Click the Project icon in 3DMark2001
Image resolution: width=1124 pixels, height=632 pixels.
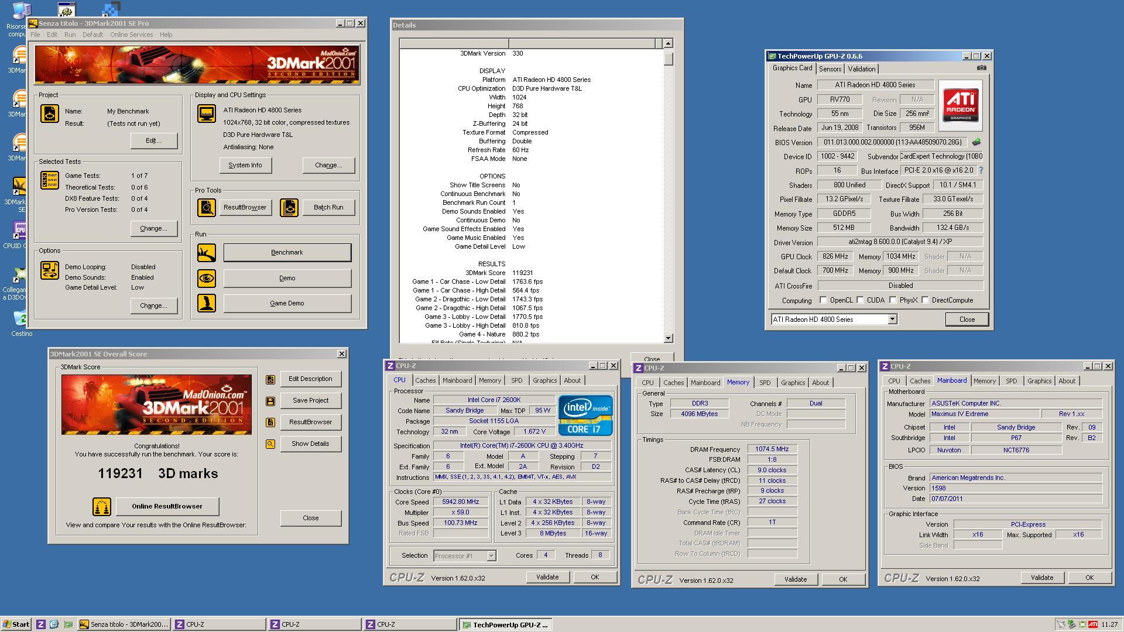(49, 114)
